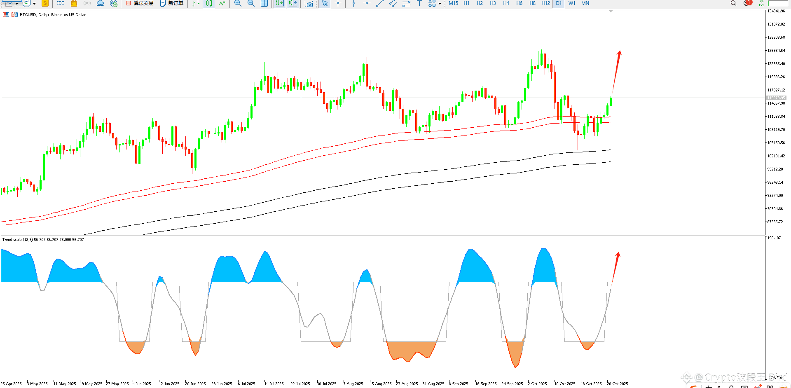Click the 190.107 indicator scale value

coord(774,238)
